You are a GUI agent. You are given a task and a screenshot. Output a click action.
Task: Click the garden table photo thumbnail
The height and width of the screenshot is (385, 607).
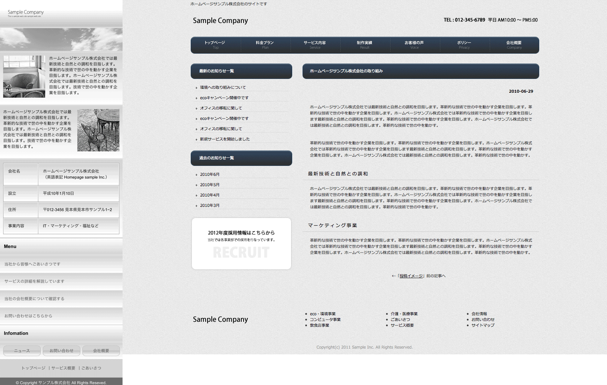tap(98, 130)
